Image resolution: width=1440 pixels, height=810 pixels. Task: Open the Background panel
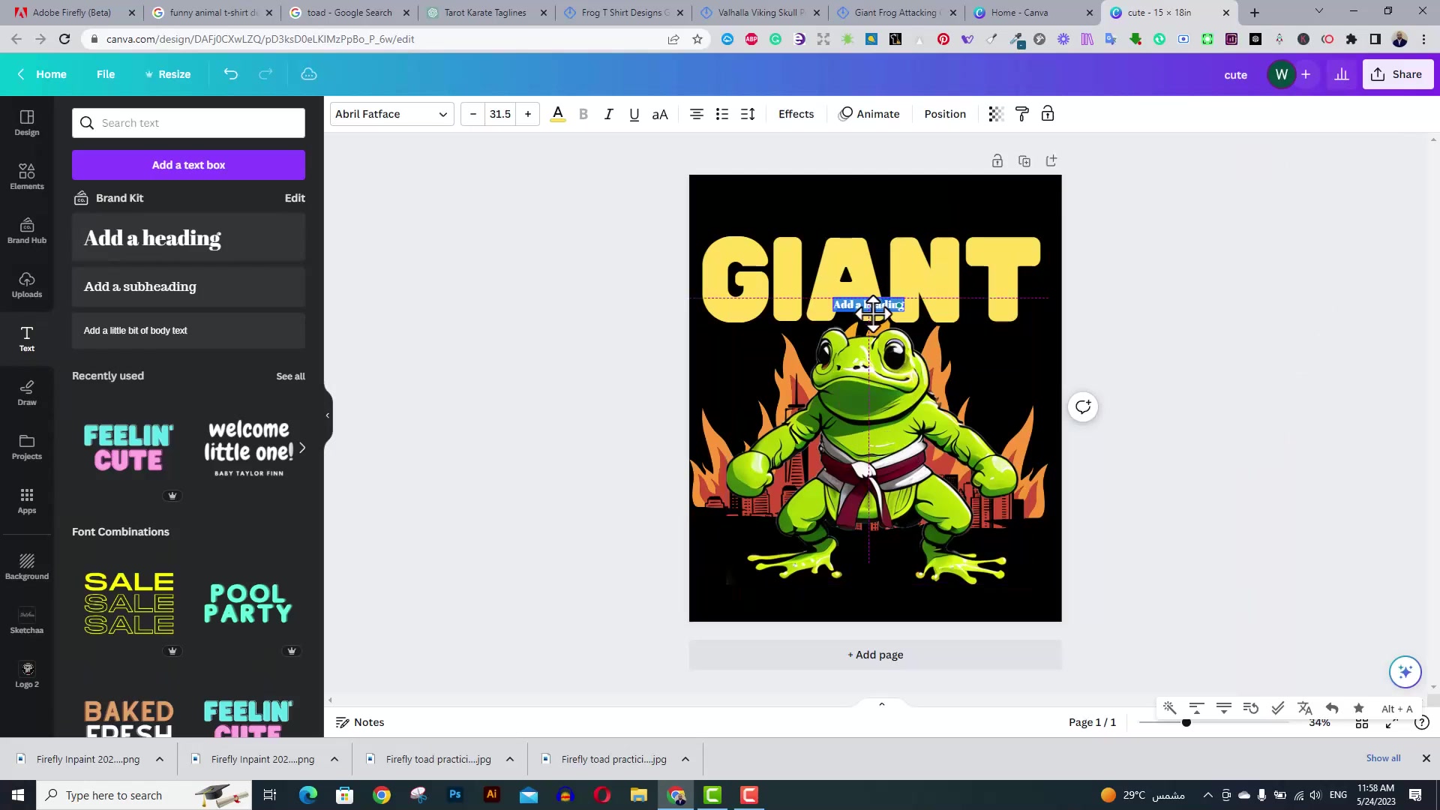click(x=27, y=567)
